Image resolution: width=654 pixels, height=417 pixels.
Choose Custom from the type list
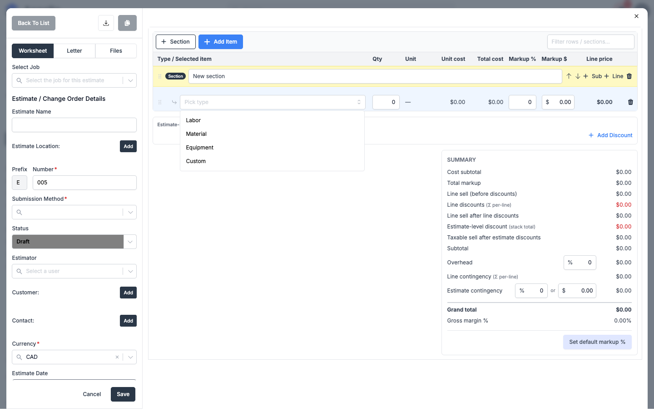point(272,161)
